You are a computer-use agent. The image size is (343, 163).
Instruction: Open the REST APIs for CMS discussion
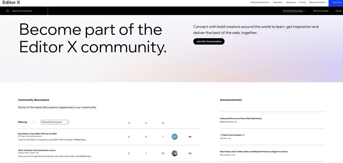pos(37,134)
